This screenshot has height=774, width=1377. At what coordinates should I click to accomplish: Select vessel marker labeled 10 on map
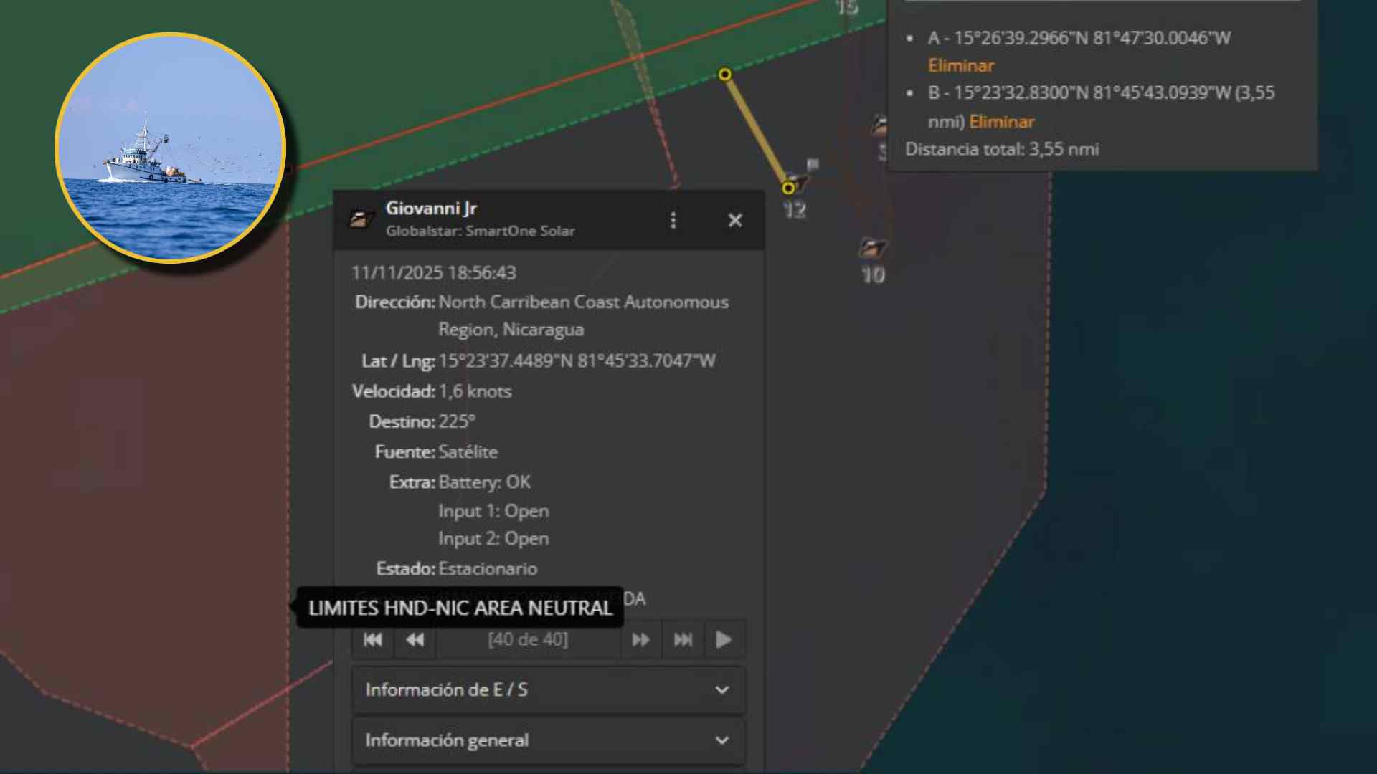click(872, 249)
